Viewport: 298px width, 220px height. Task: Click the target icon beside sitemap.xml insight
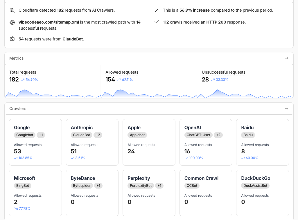coord(12,22)
